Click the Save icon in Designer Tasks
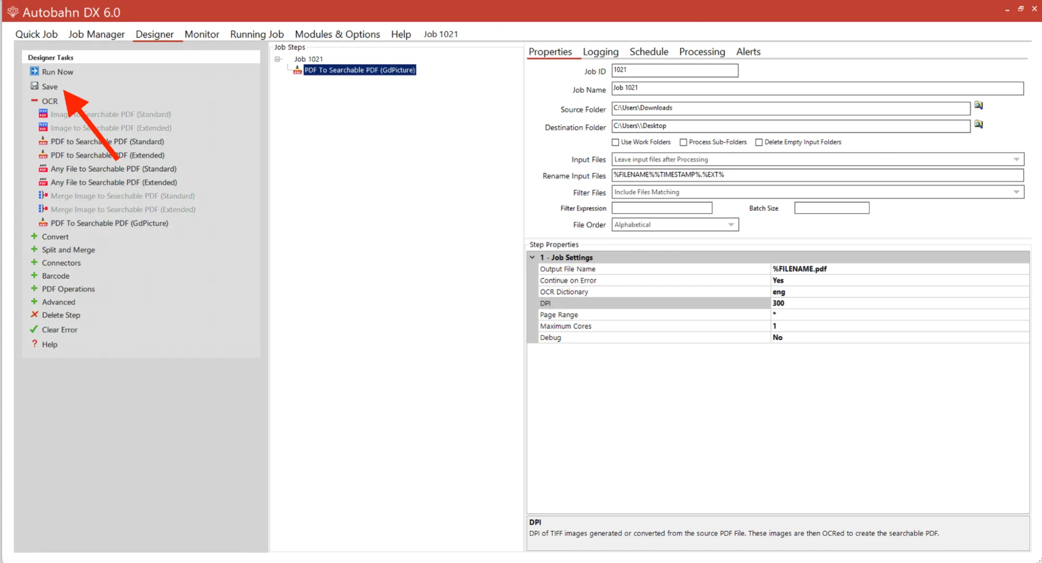The image size is (1042, 563). 34,86
